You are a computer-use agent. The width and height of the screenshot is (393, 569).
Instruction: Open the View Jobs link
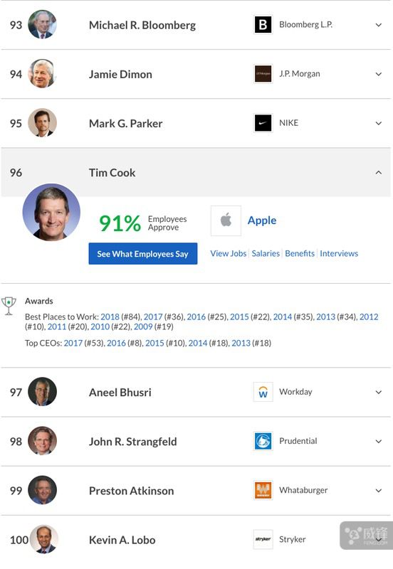point(229,253)
